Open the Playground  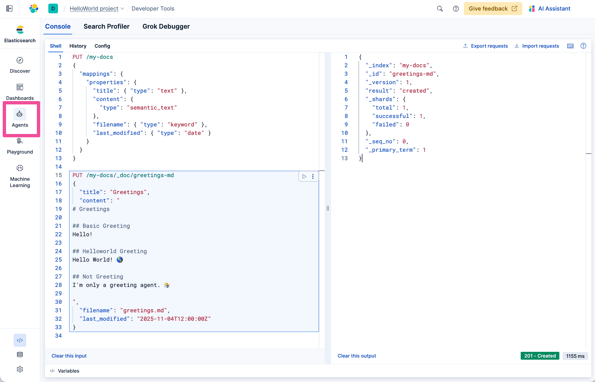[x=20, y=145]
